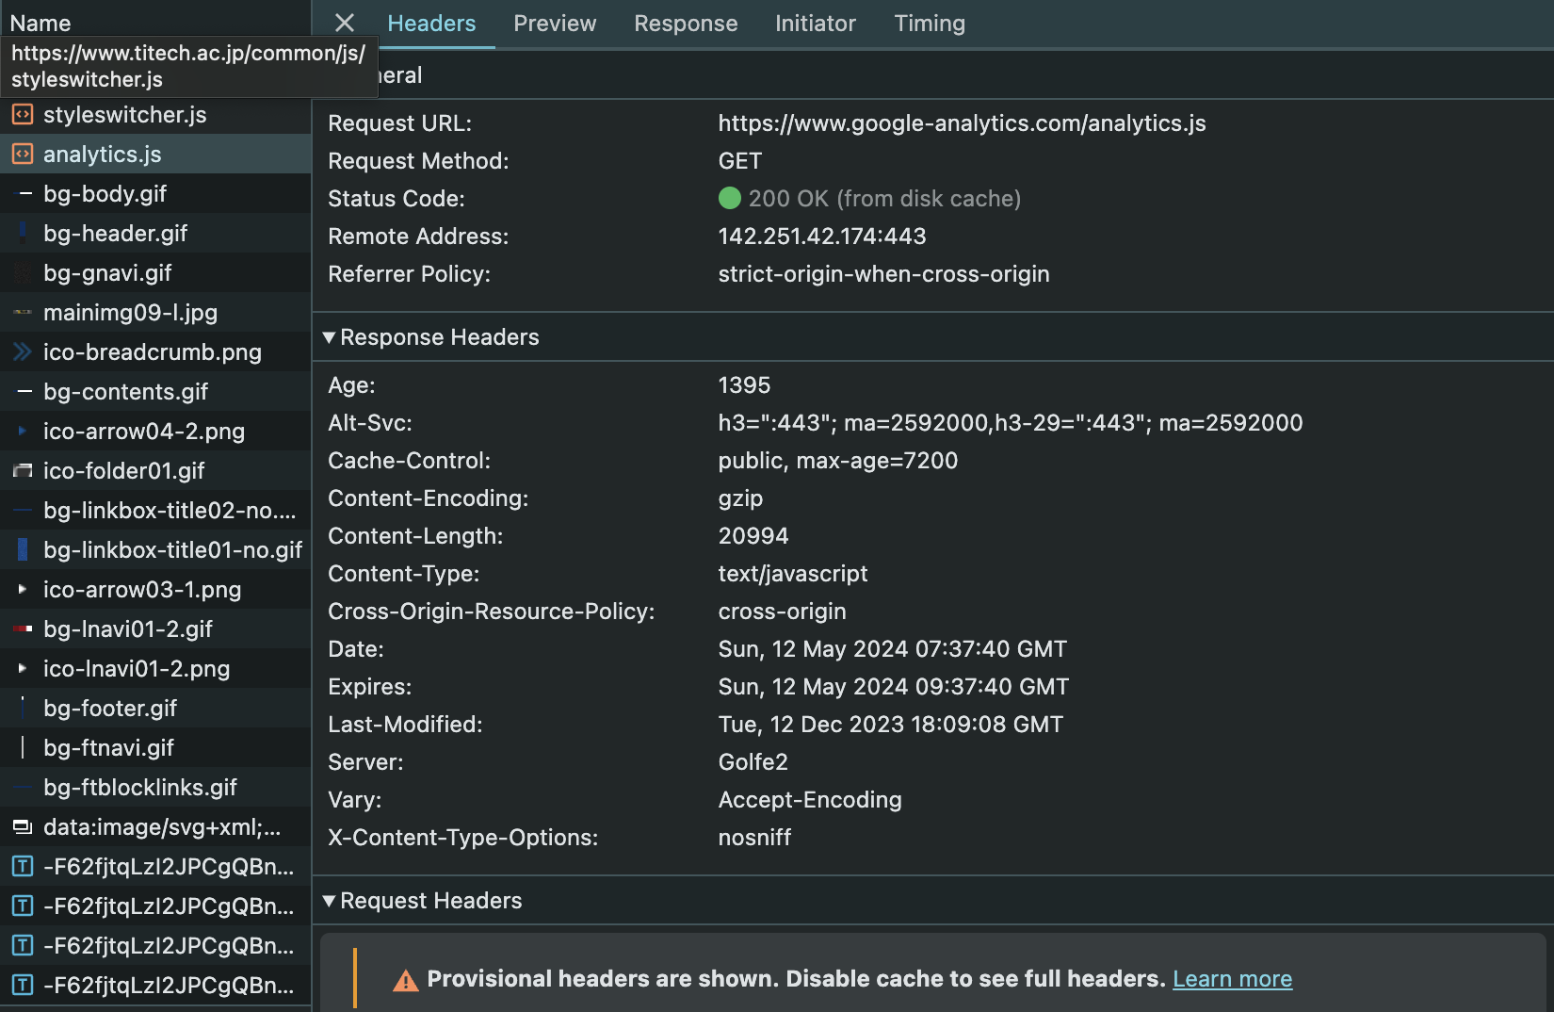Image resolution: width=1554 pixels, height=1012 pixels.
Task: Click the Name column header
Action: click(x=40, y=23)
